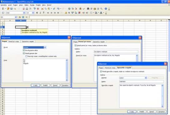Viewport: 170px width, 115px height.
Task: Toggle show error message checkbox
Action: tap(101, 72)
